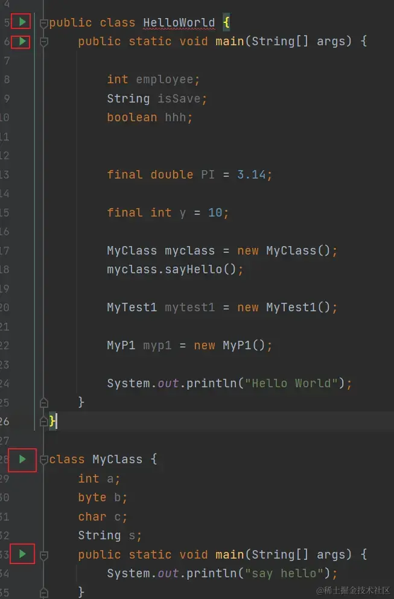Image resolution: width=394 pixels, height=599 pixels.
Task: Run the MyClass class via gutter arrow
Action: pyautogui.click(x=22, y=459)
